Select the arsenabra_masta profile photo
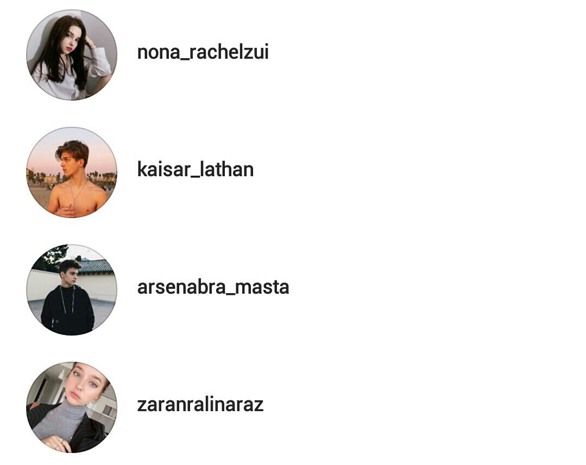Image resolution: width=586 pixels, height=465 pixels. [71, 290]
